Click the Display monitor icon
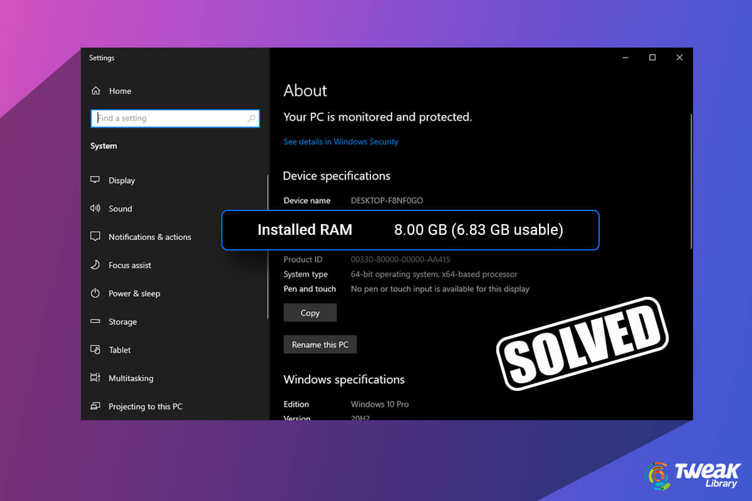The width and height of the screenshot is (752, 501). pyautogui.click(x=95, y=180)
